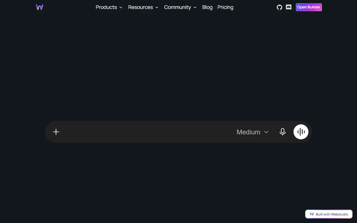Activate the microphone dictation icon
Image resolution: width=357 pixels, height=223 pixels.
coord(283,132)
